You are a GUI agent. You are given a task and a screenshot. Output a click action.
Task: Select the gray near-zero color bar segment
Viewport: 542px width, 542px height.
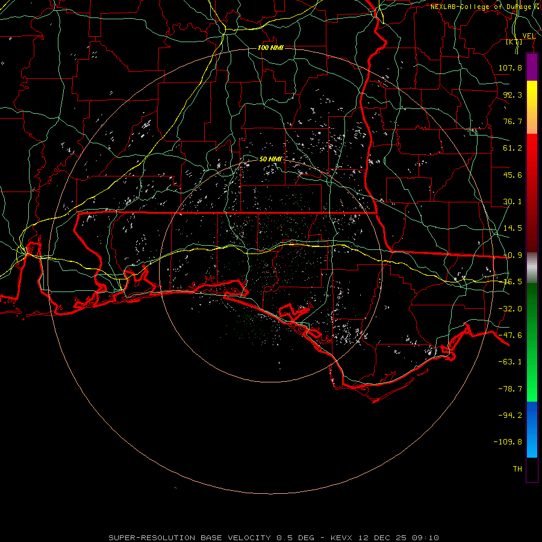click(x=532, y=267)
